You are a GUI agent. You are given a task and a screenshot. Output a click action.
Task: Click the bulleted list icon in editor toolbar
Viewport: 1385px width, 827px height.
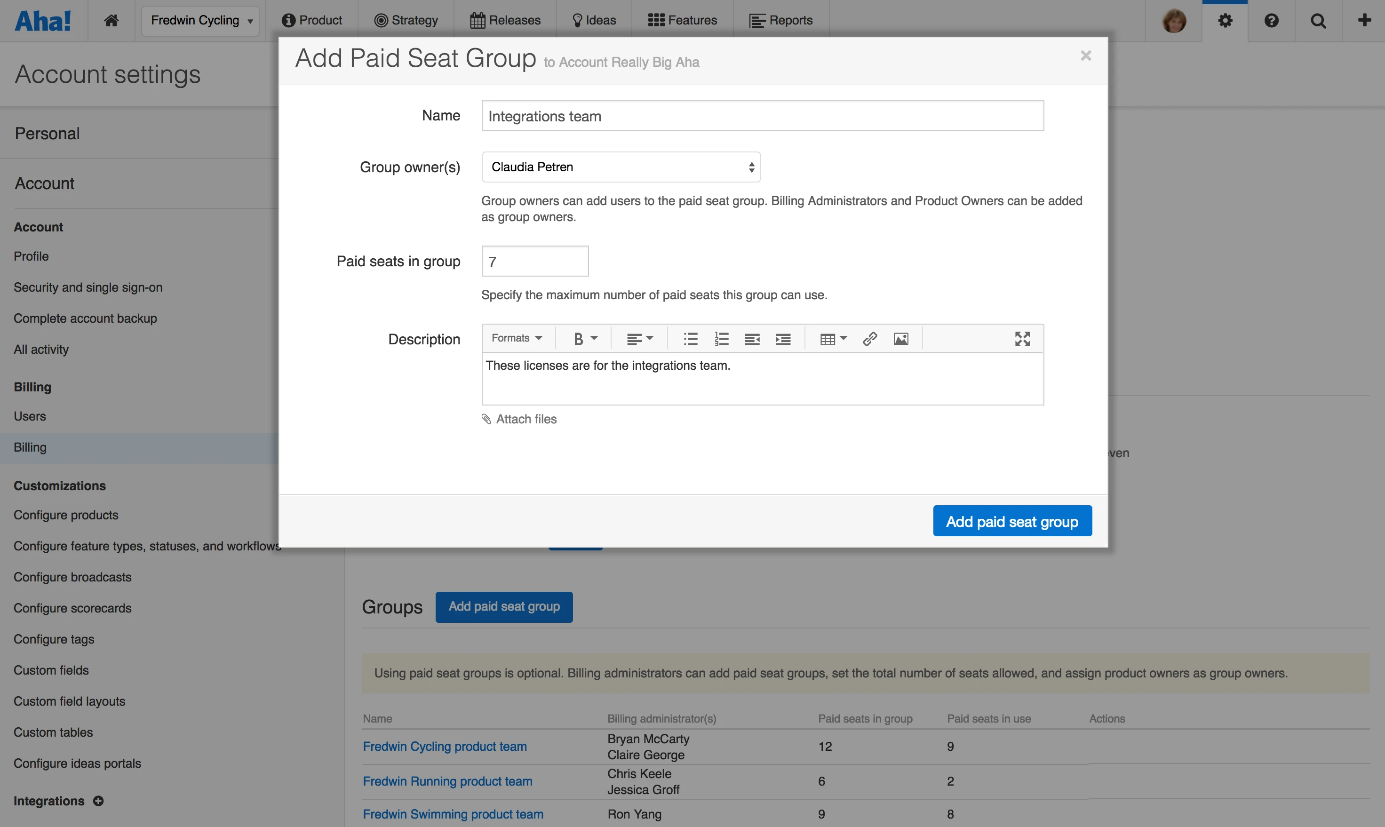click(691, 338)
